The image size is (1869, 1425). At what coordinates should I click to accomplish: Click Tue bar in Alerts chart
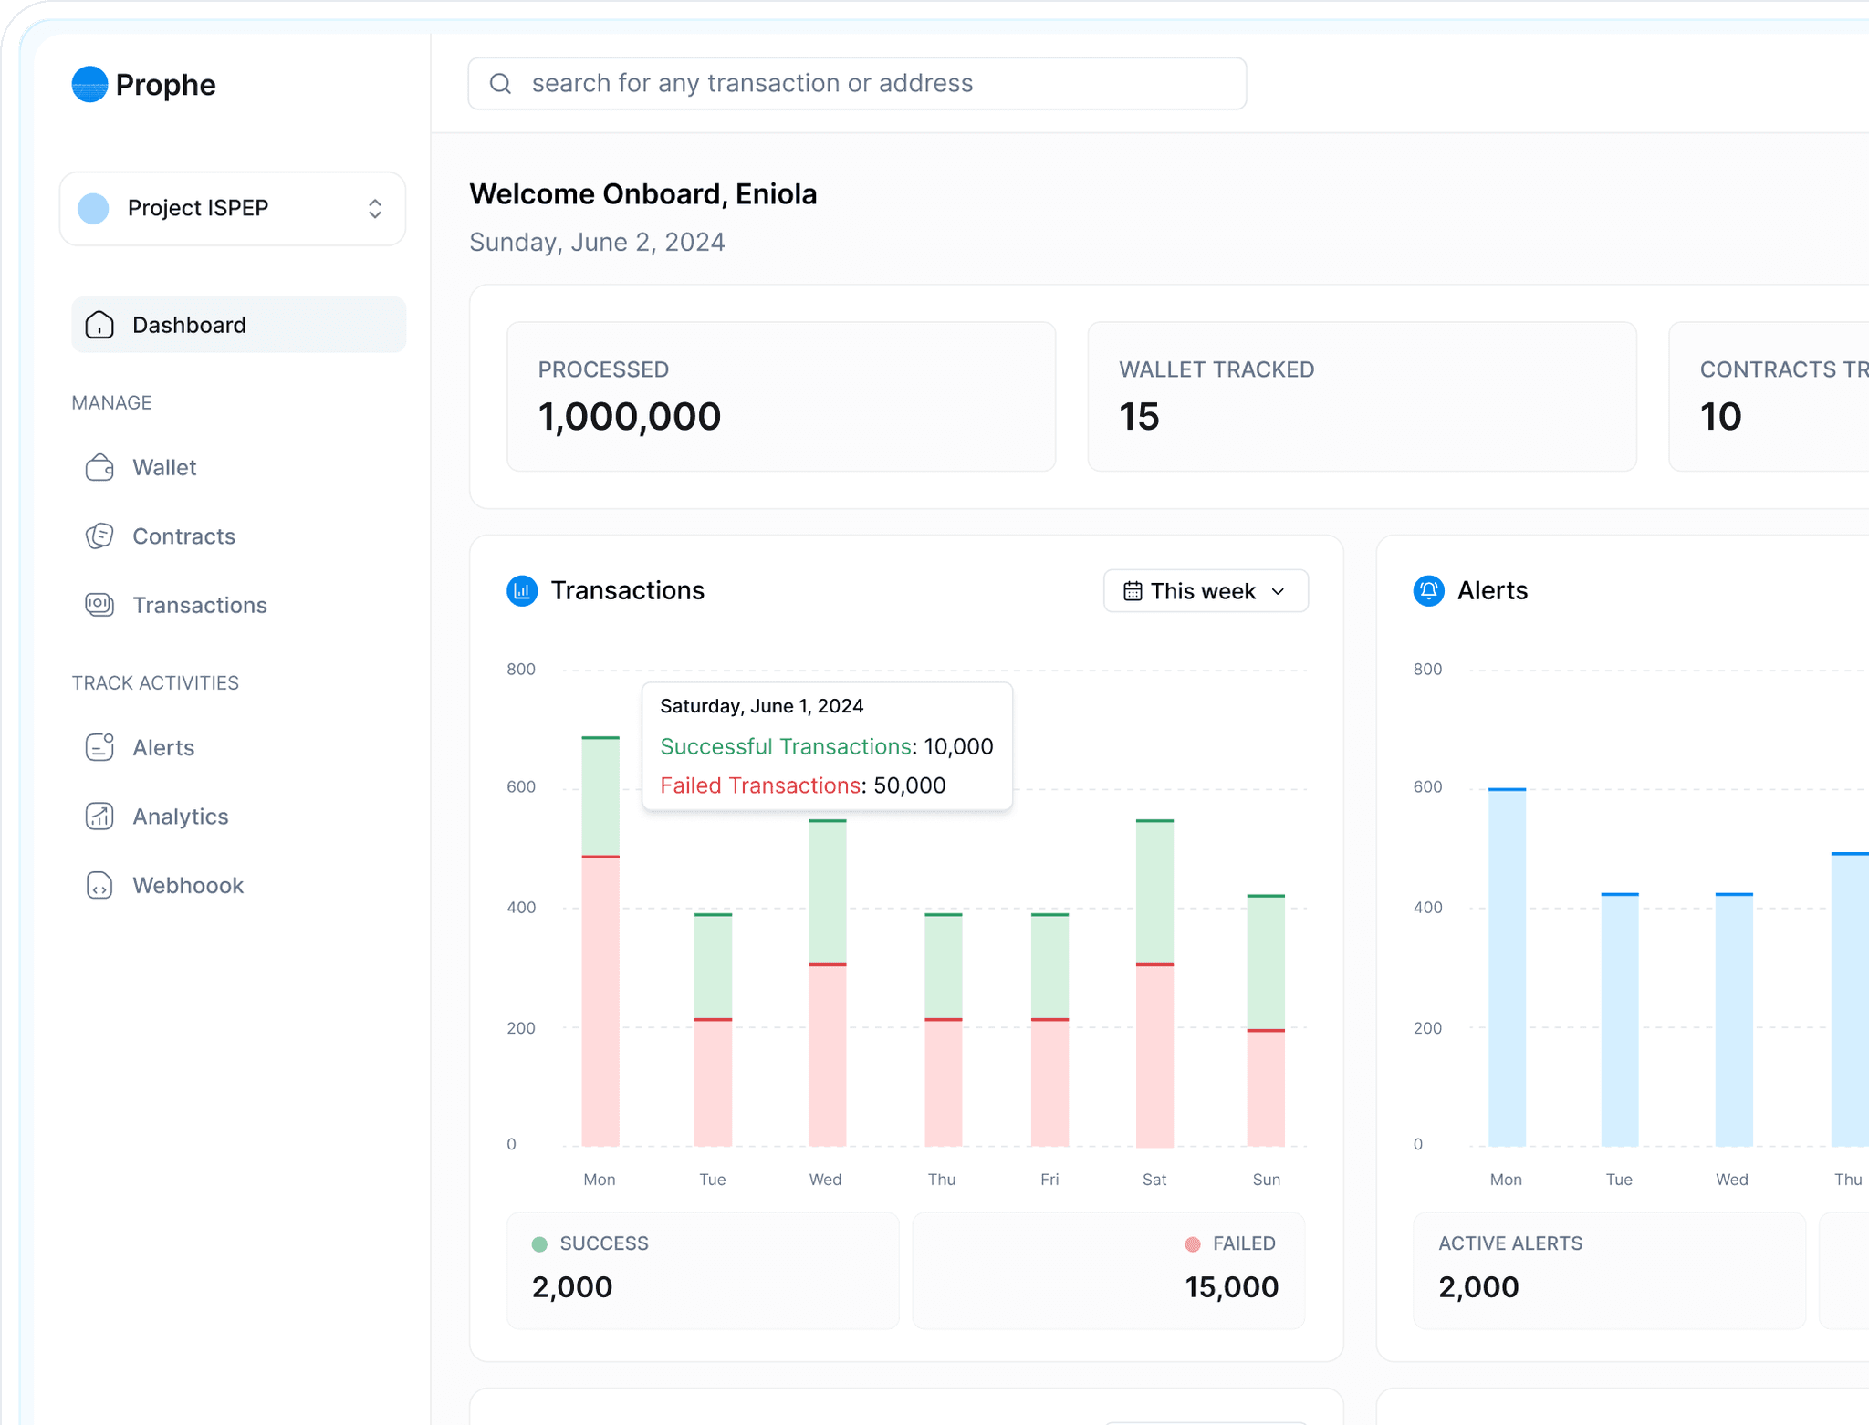1620,1020
